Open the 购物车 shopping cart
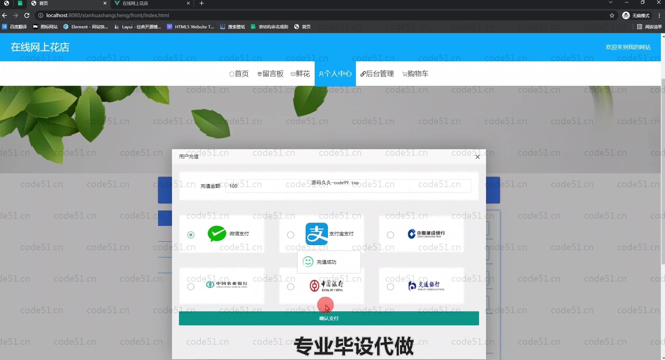The height and width of the screenshot is (360, 665). click(x=415, y=74)
